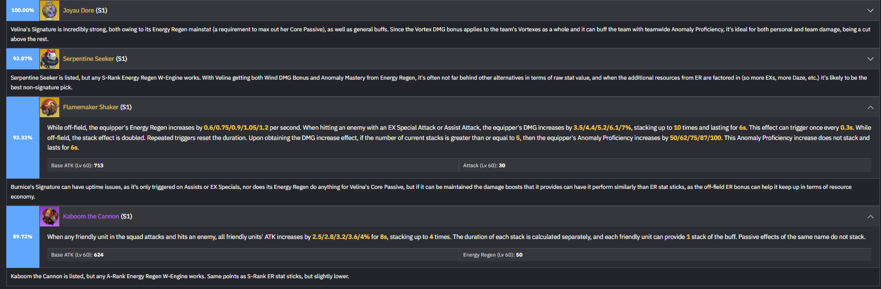
Task: Click the Joyau Dore W-Engine icon
Action: (x=50, y=10)
